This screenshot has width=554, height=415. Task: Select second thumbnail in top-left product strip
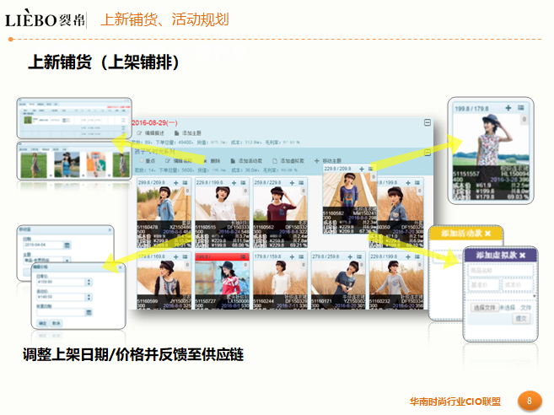tap(67, 164)
